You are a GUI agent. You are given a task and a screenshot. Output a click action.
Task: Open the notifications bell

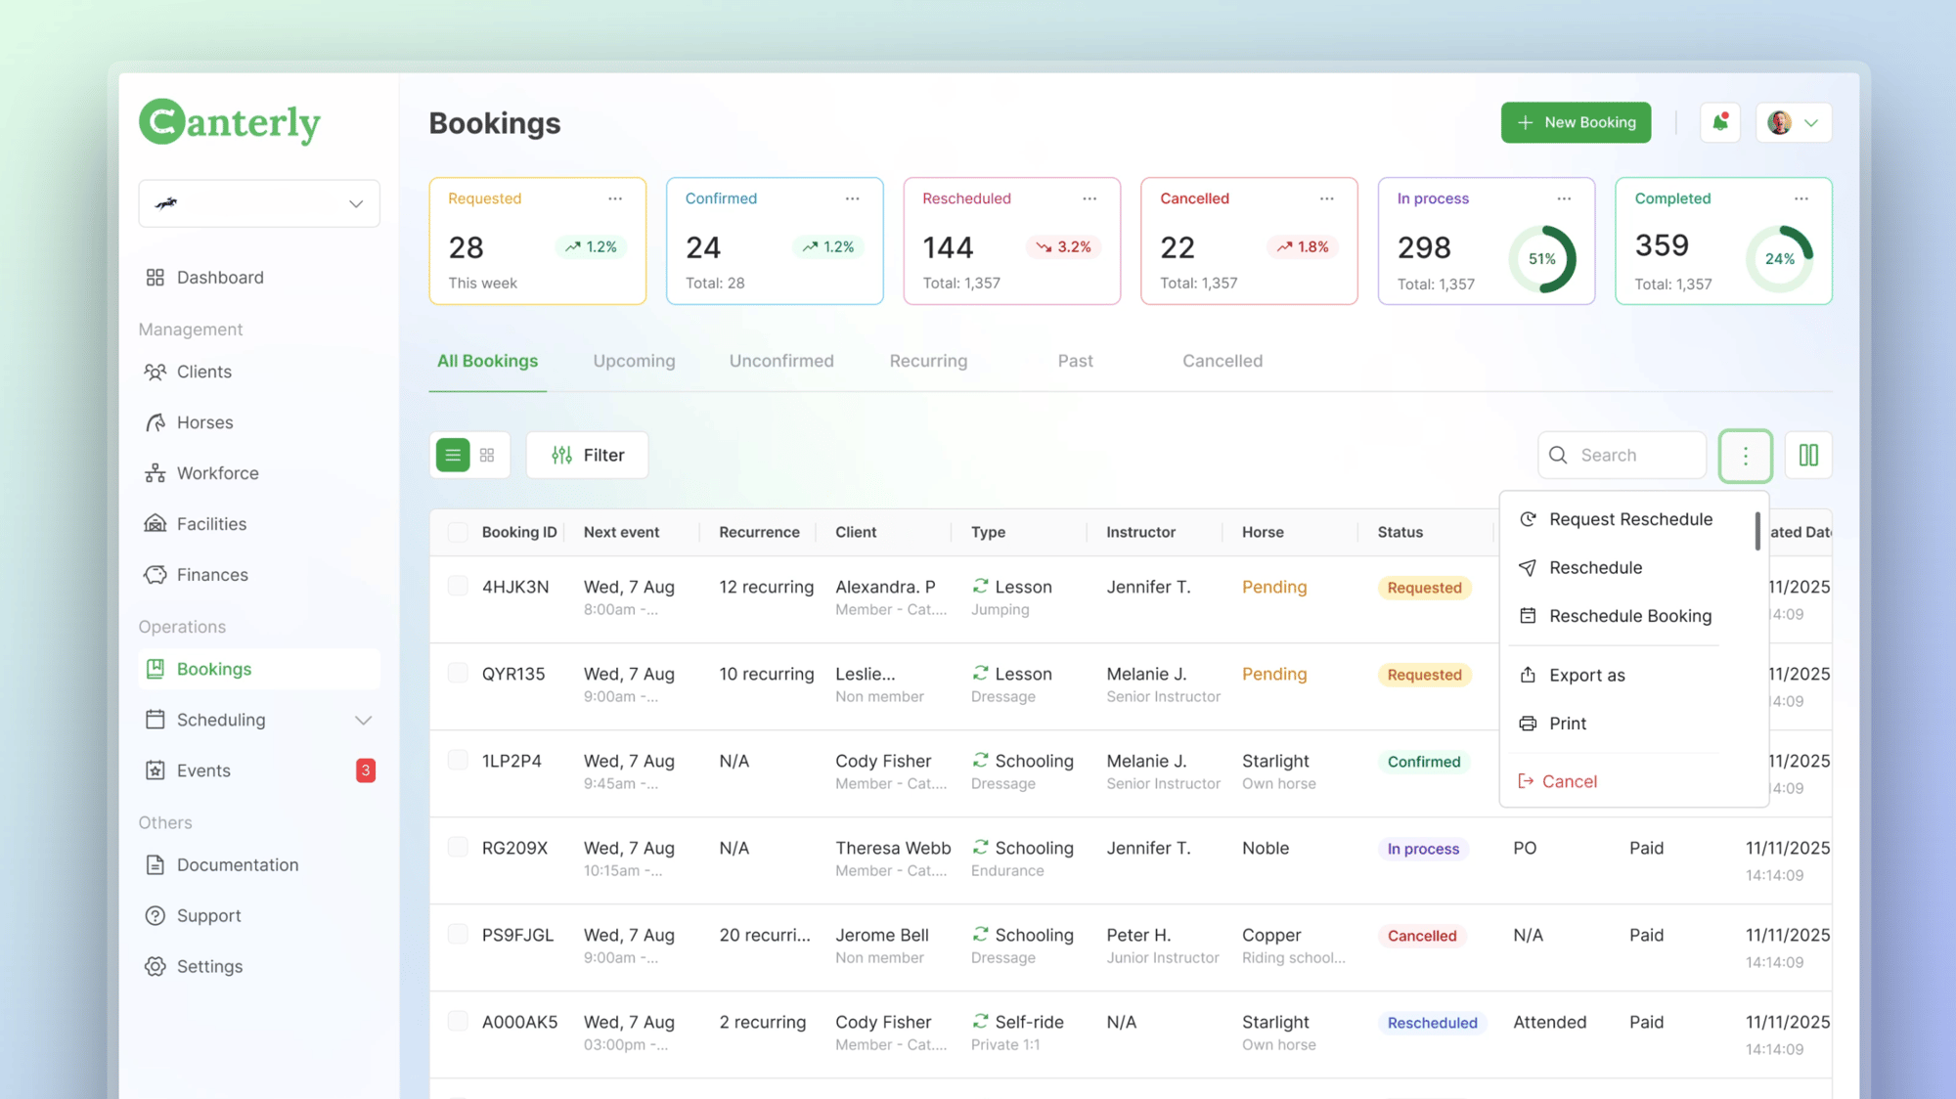1720,122
